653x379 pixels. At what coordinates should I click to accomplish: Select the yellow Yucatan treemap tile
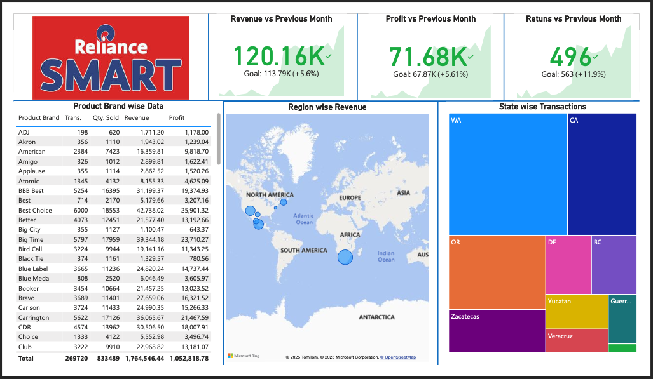577,312
